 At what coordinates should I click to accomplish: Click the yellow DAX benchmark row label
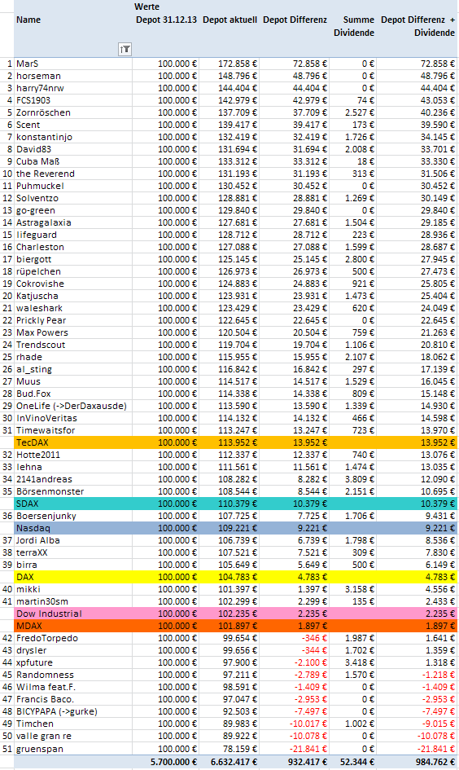click(25, 577)
